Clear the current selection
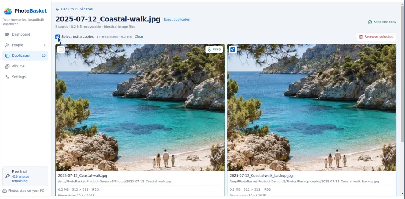The width and height of the screenshot is (405, 199). tap(139, 37)
